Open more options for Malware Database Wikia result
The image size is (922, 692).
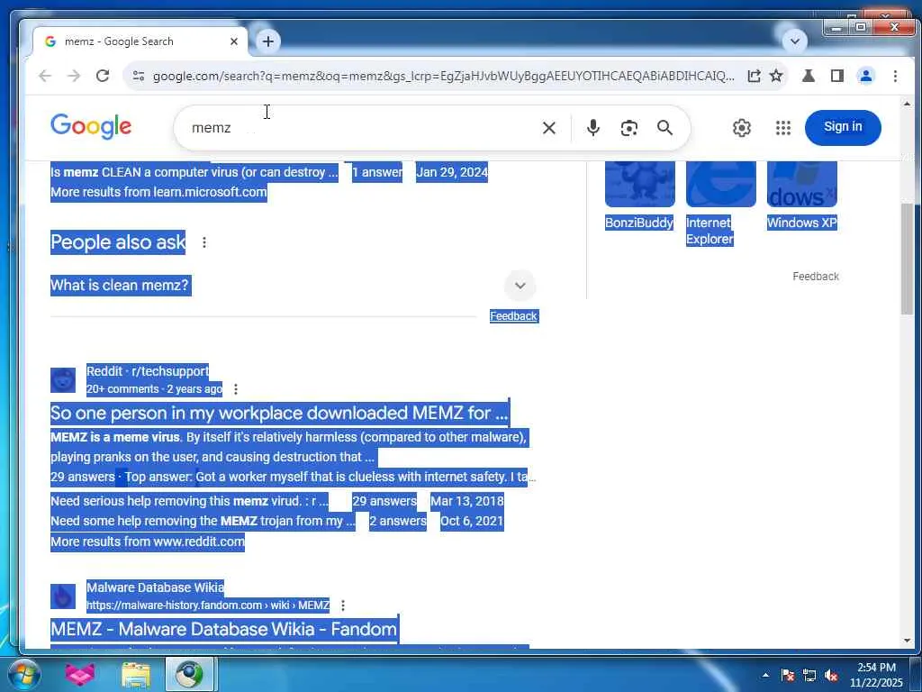pyautogui.click(x=343, y=605)
